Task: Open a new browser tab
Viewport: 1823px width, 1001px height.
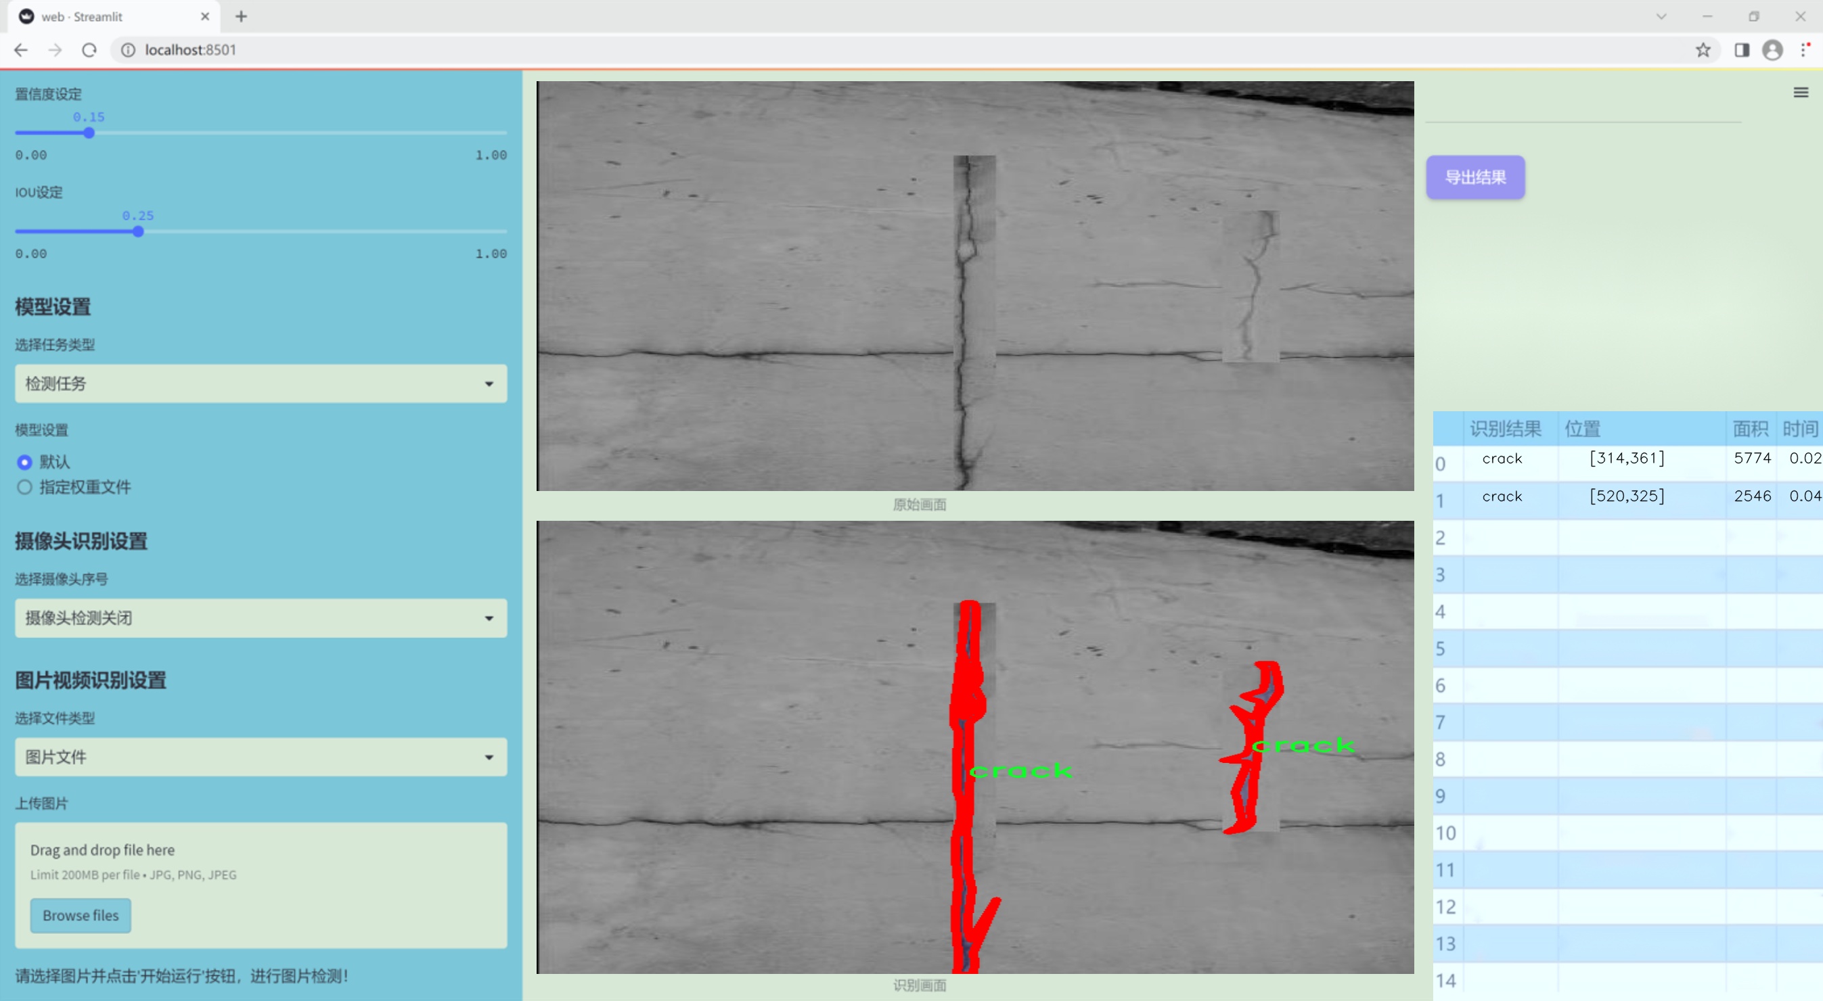Action: [242, 16]
